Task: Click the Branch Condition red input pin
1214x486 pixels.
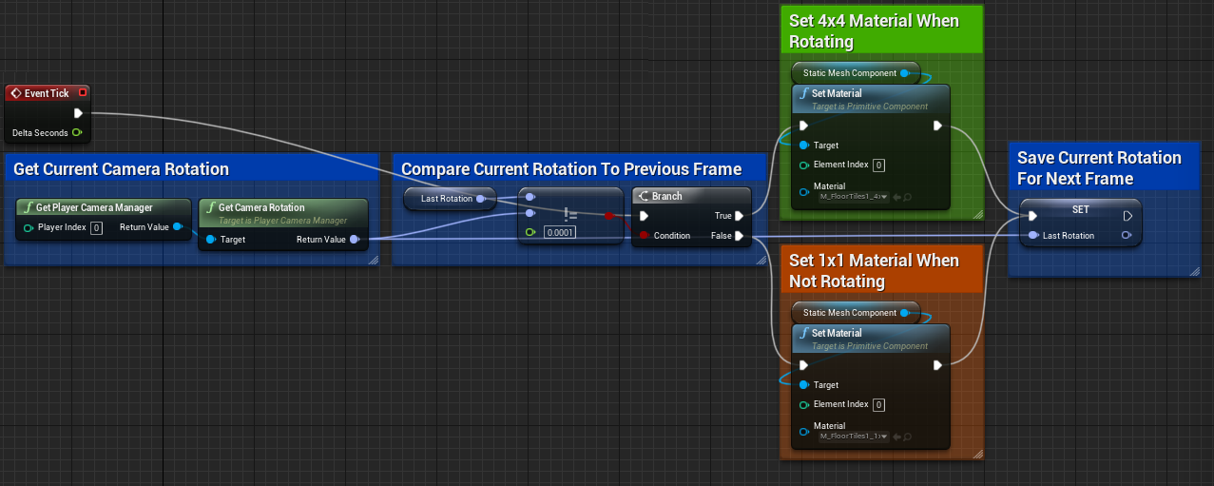Action: click(645, 236)
